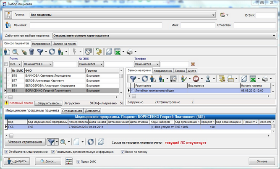Click the magnifier icon in medical programs toolbar
Viewport: 280px width, 169px height.
(63, 142)
